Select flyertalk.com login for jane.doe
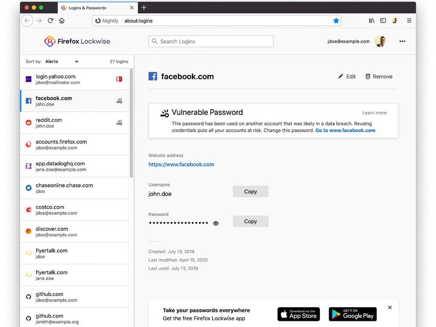Image resolution: width=436 pixels, height=327 pixels. click(75, 275)
